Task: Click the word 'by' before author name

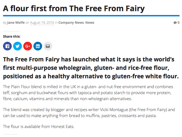Action: point(5,23)
